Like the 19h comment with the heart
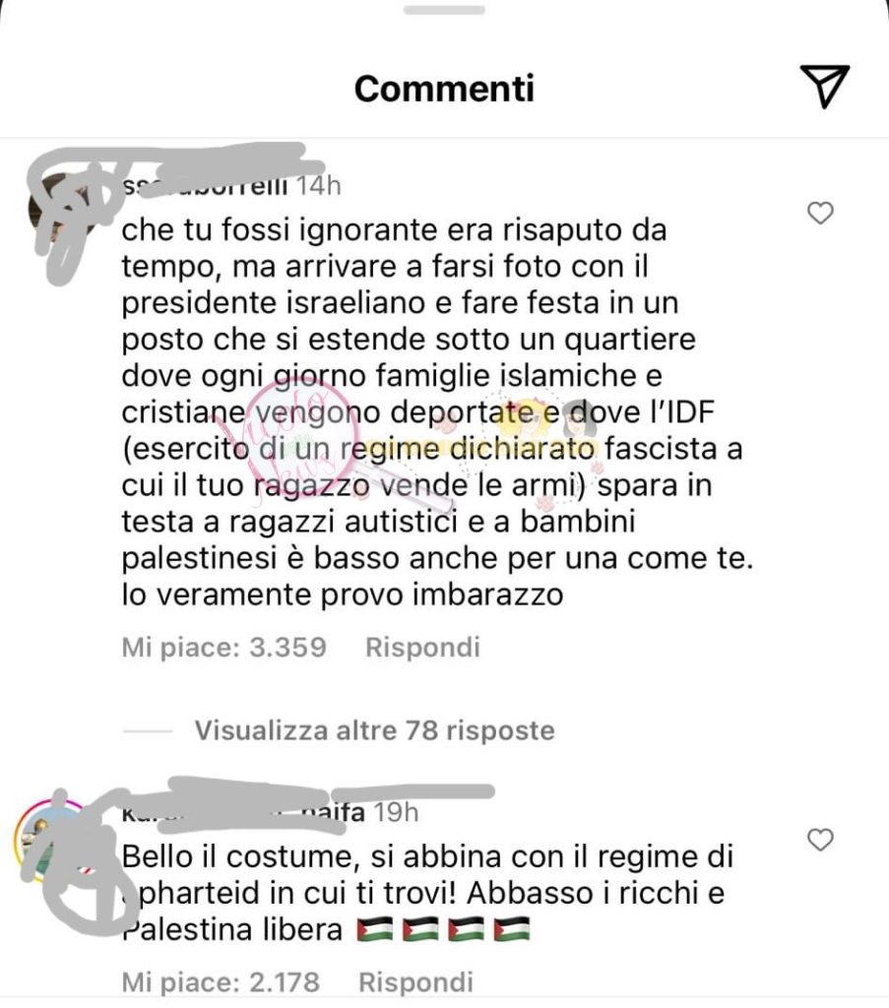Viewport: 889px width, 1008px height. tap(820, 840)
